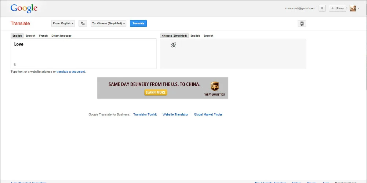This screenshot has height=183, width=367.
Task: Click the Google logo
Action: [x=24, y=8]
